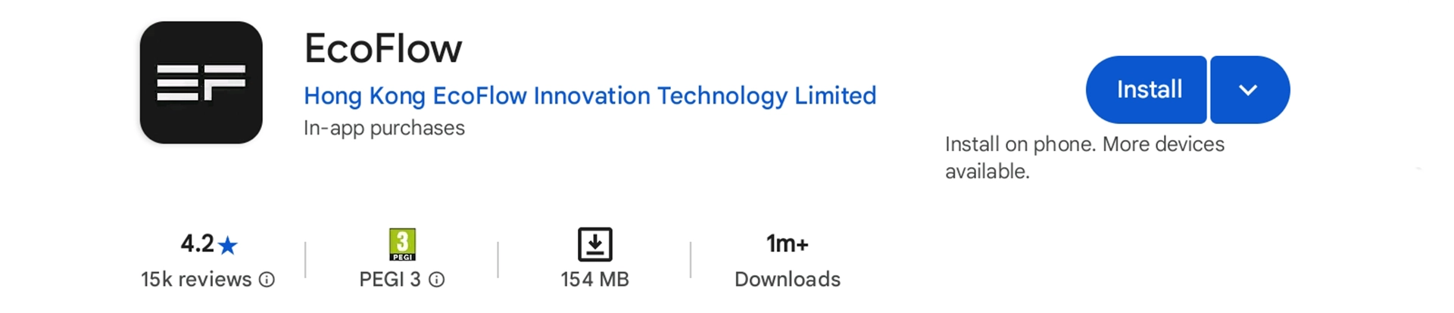Click the download size arrow icon
The width and height of the screenshot is (1454, 313).
594,244
